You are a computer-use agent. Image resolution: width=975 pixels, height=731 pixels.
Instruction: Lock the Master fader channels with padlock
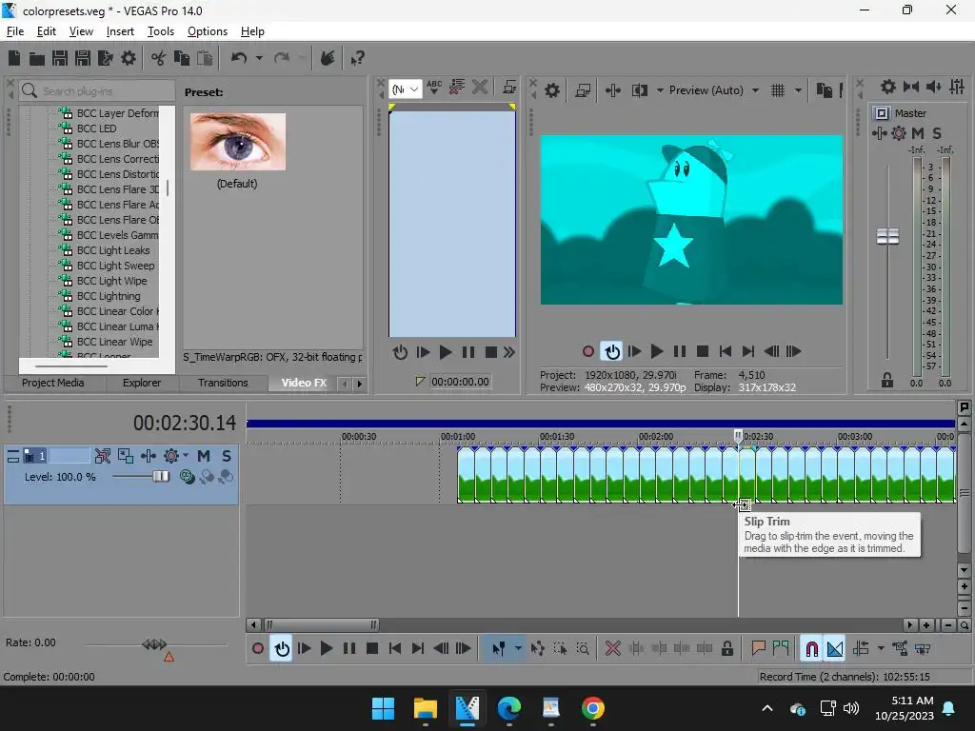(x=887, y=381)
